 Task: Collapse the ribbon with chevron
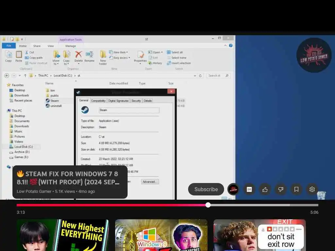click(225, 45)
